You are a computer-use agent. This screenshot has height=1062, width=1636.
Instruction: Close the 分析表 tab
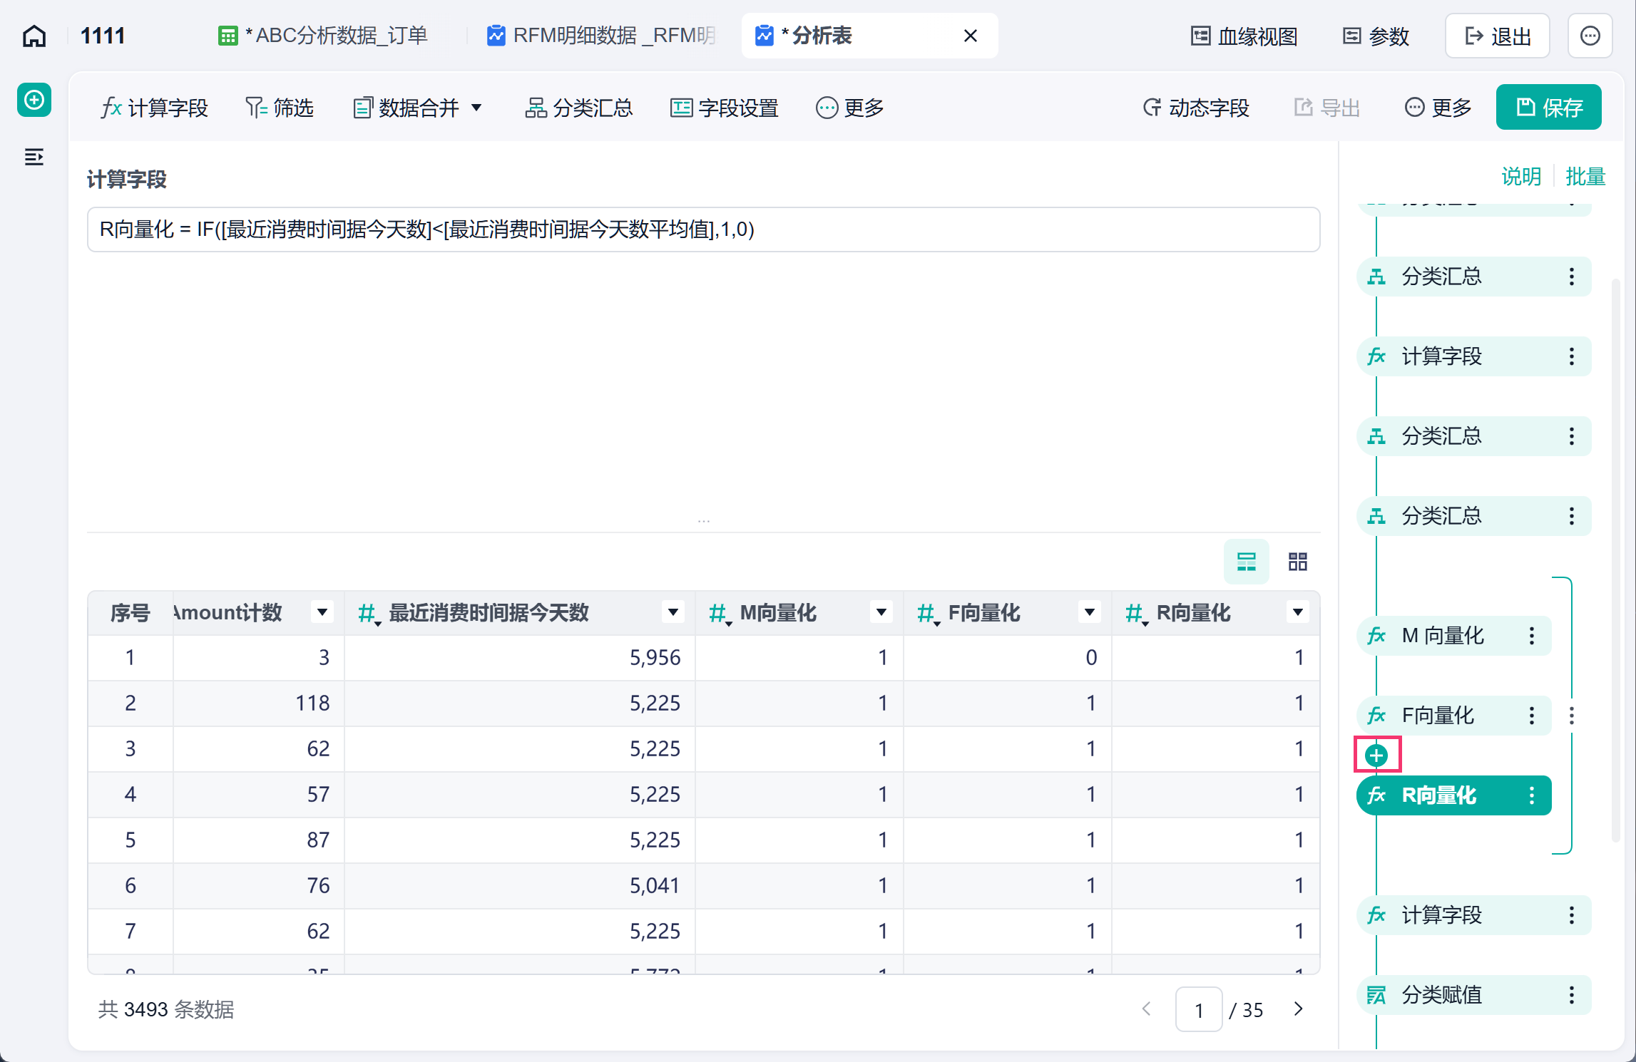(x=971, y=36)
